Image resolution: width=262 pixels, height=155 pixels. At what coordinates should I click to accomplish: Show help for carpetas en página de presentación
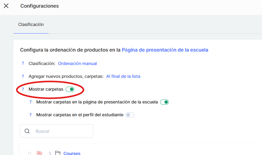[30, 102]
